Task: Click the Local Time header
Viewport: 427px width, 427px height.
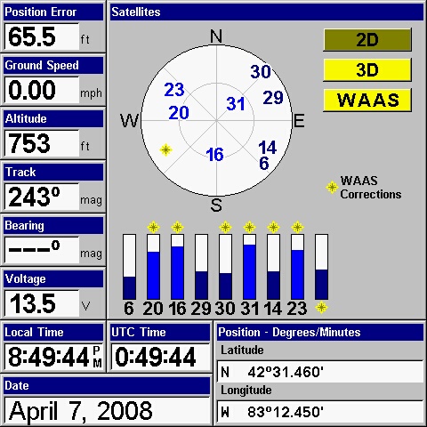Action: pos(53,333)
